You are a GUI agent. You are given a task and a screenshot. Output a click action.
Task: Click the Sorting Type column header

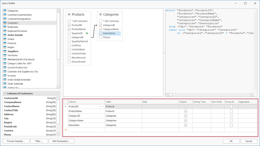201,102
